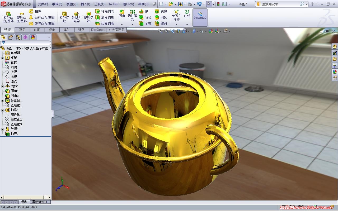This screenshot has width=338, height=211.
Task: Click the 扫描 sweep tool in the ribbon
Action: 35,12
